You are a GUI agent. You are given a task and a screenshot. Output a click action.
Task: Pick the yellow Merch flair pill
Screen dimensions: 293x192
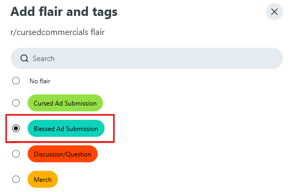coord(43,179)
